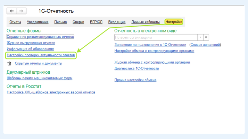Click the trash bin icon for hidden reports
The image size is (248, 139).
point(9,63)
